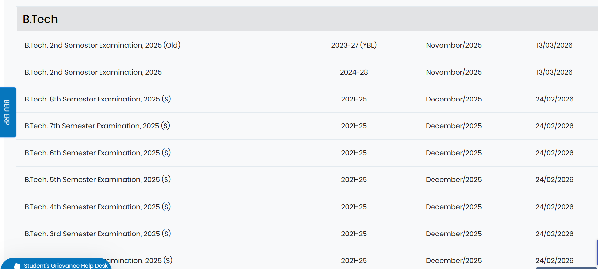Open B.Tech 5th Semester Examination, 2025 (S)
This screenshot has height=269, width=598.
click(x=98, y=180)
